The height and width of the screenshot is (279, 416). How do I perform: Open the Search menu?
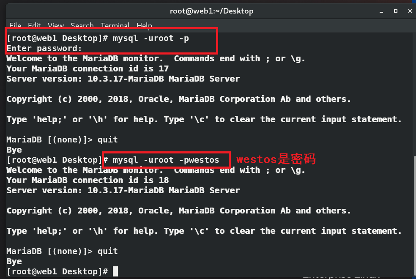pos(82,25)
